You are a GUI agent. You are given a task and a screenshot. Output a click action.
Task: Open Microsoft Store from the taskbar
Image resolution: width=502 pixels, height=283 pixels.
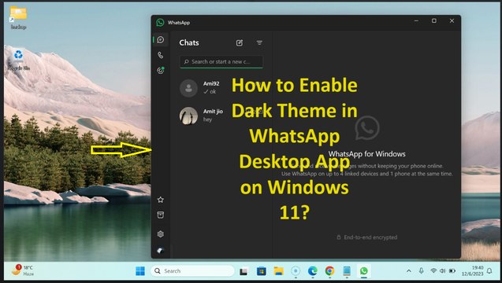coord(262,271)
